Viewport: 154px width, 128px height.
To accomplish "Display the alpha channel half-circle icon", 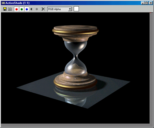I will click(32, 9).
